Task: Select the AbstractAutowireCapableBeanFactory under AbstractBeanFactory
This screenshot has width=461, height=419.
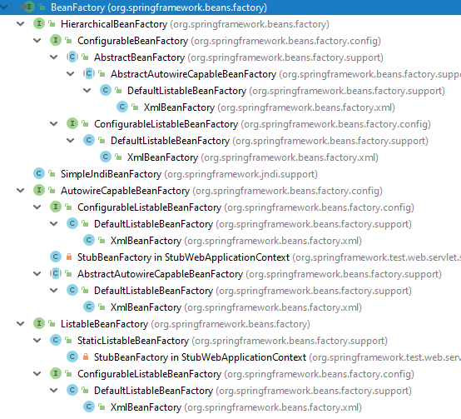Action: click(193, 74)
